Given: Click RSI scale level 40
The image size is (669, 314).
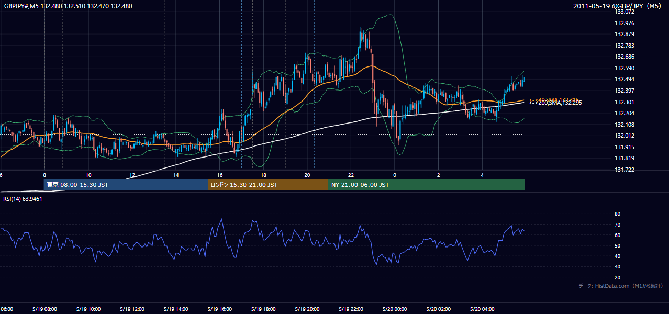Looking at the screenshot, I should click(x=617, y=256).
